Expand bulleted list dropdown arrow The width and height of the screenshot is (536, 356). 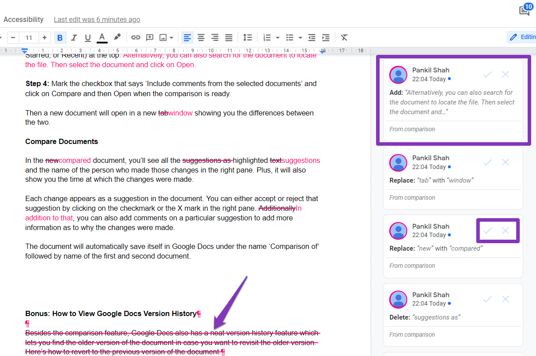(x=301, y=38)
